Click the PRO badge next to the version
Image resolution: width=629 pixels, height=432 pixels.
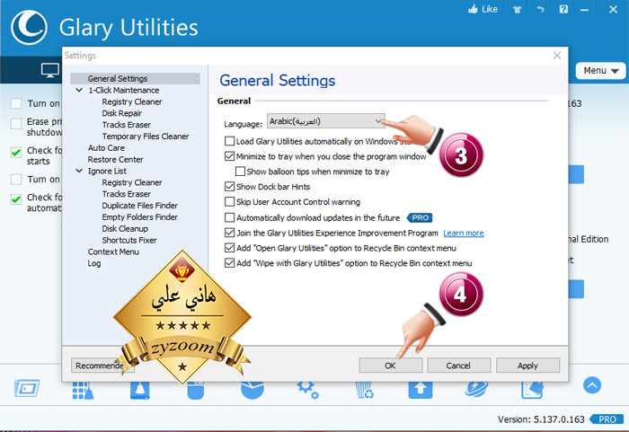click(x=607, y=419)
